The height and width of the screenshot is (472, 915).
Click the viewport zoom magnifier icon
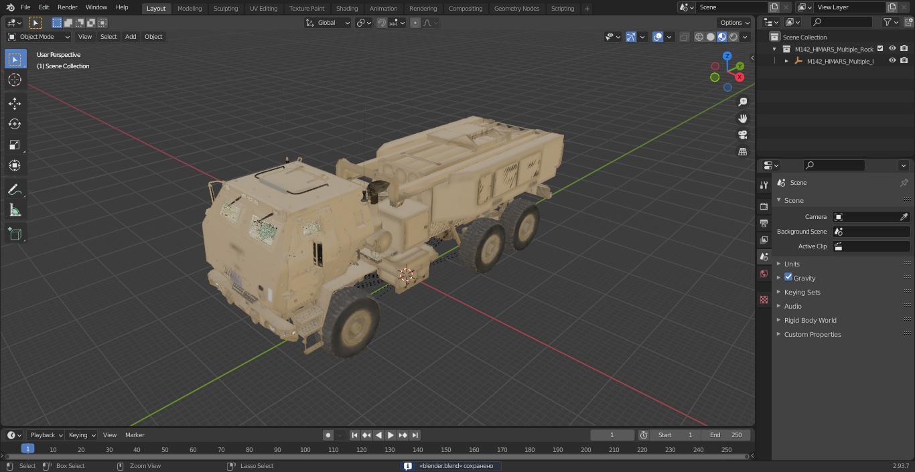[743, 102]
